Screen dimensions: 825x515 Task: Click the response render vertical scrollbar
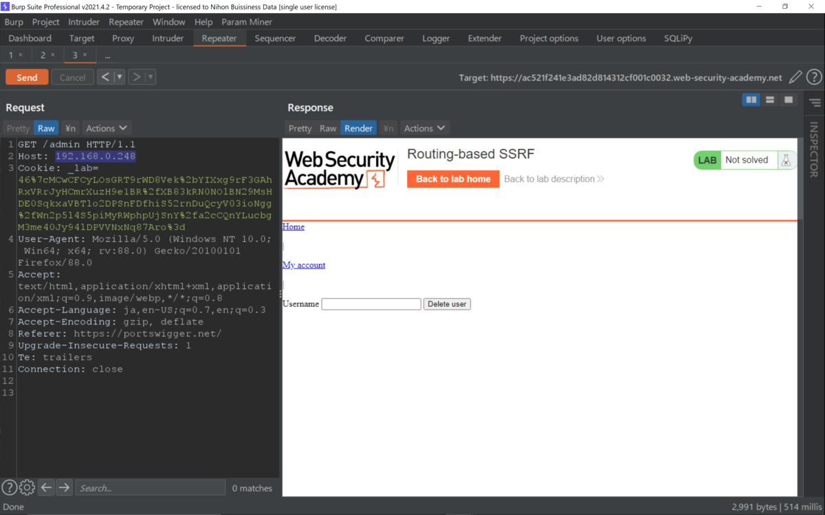(800, 179)
